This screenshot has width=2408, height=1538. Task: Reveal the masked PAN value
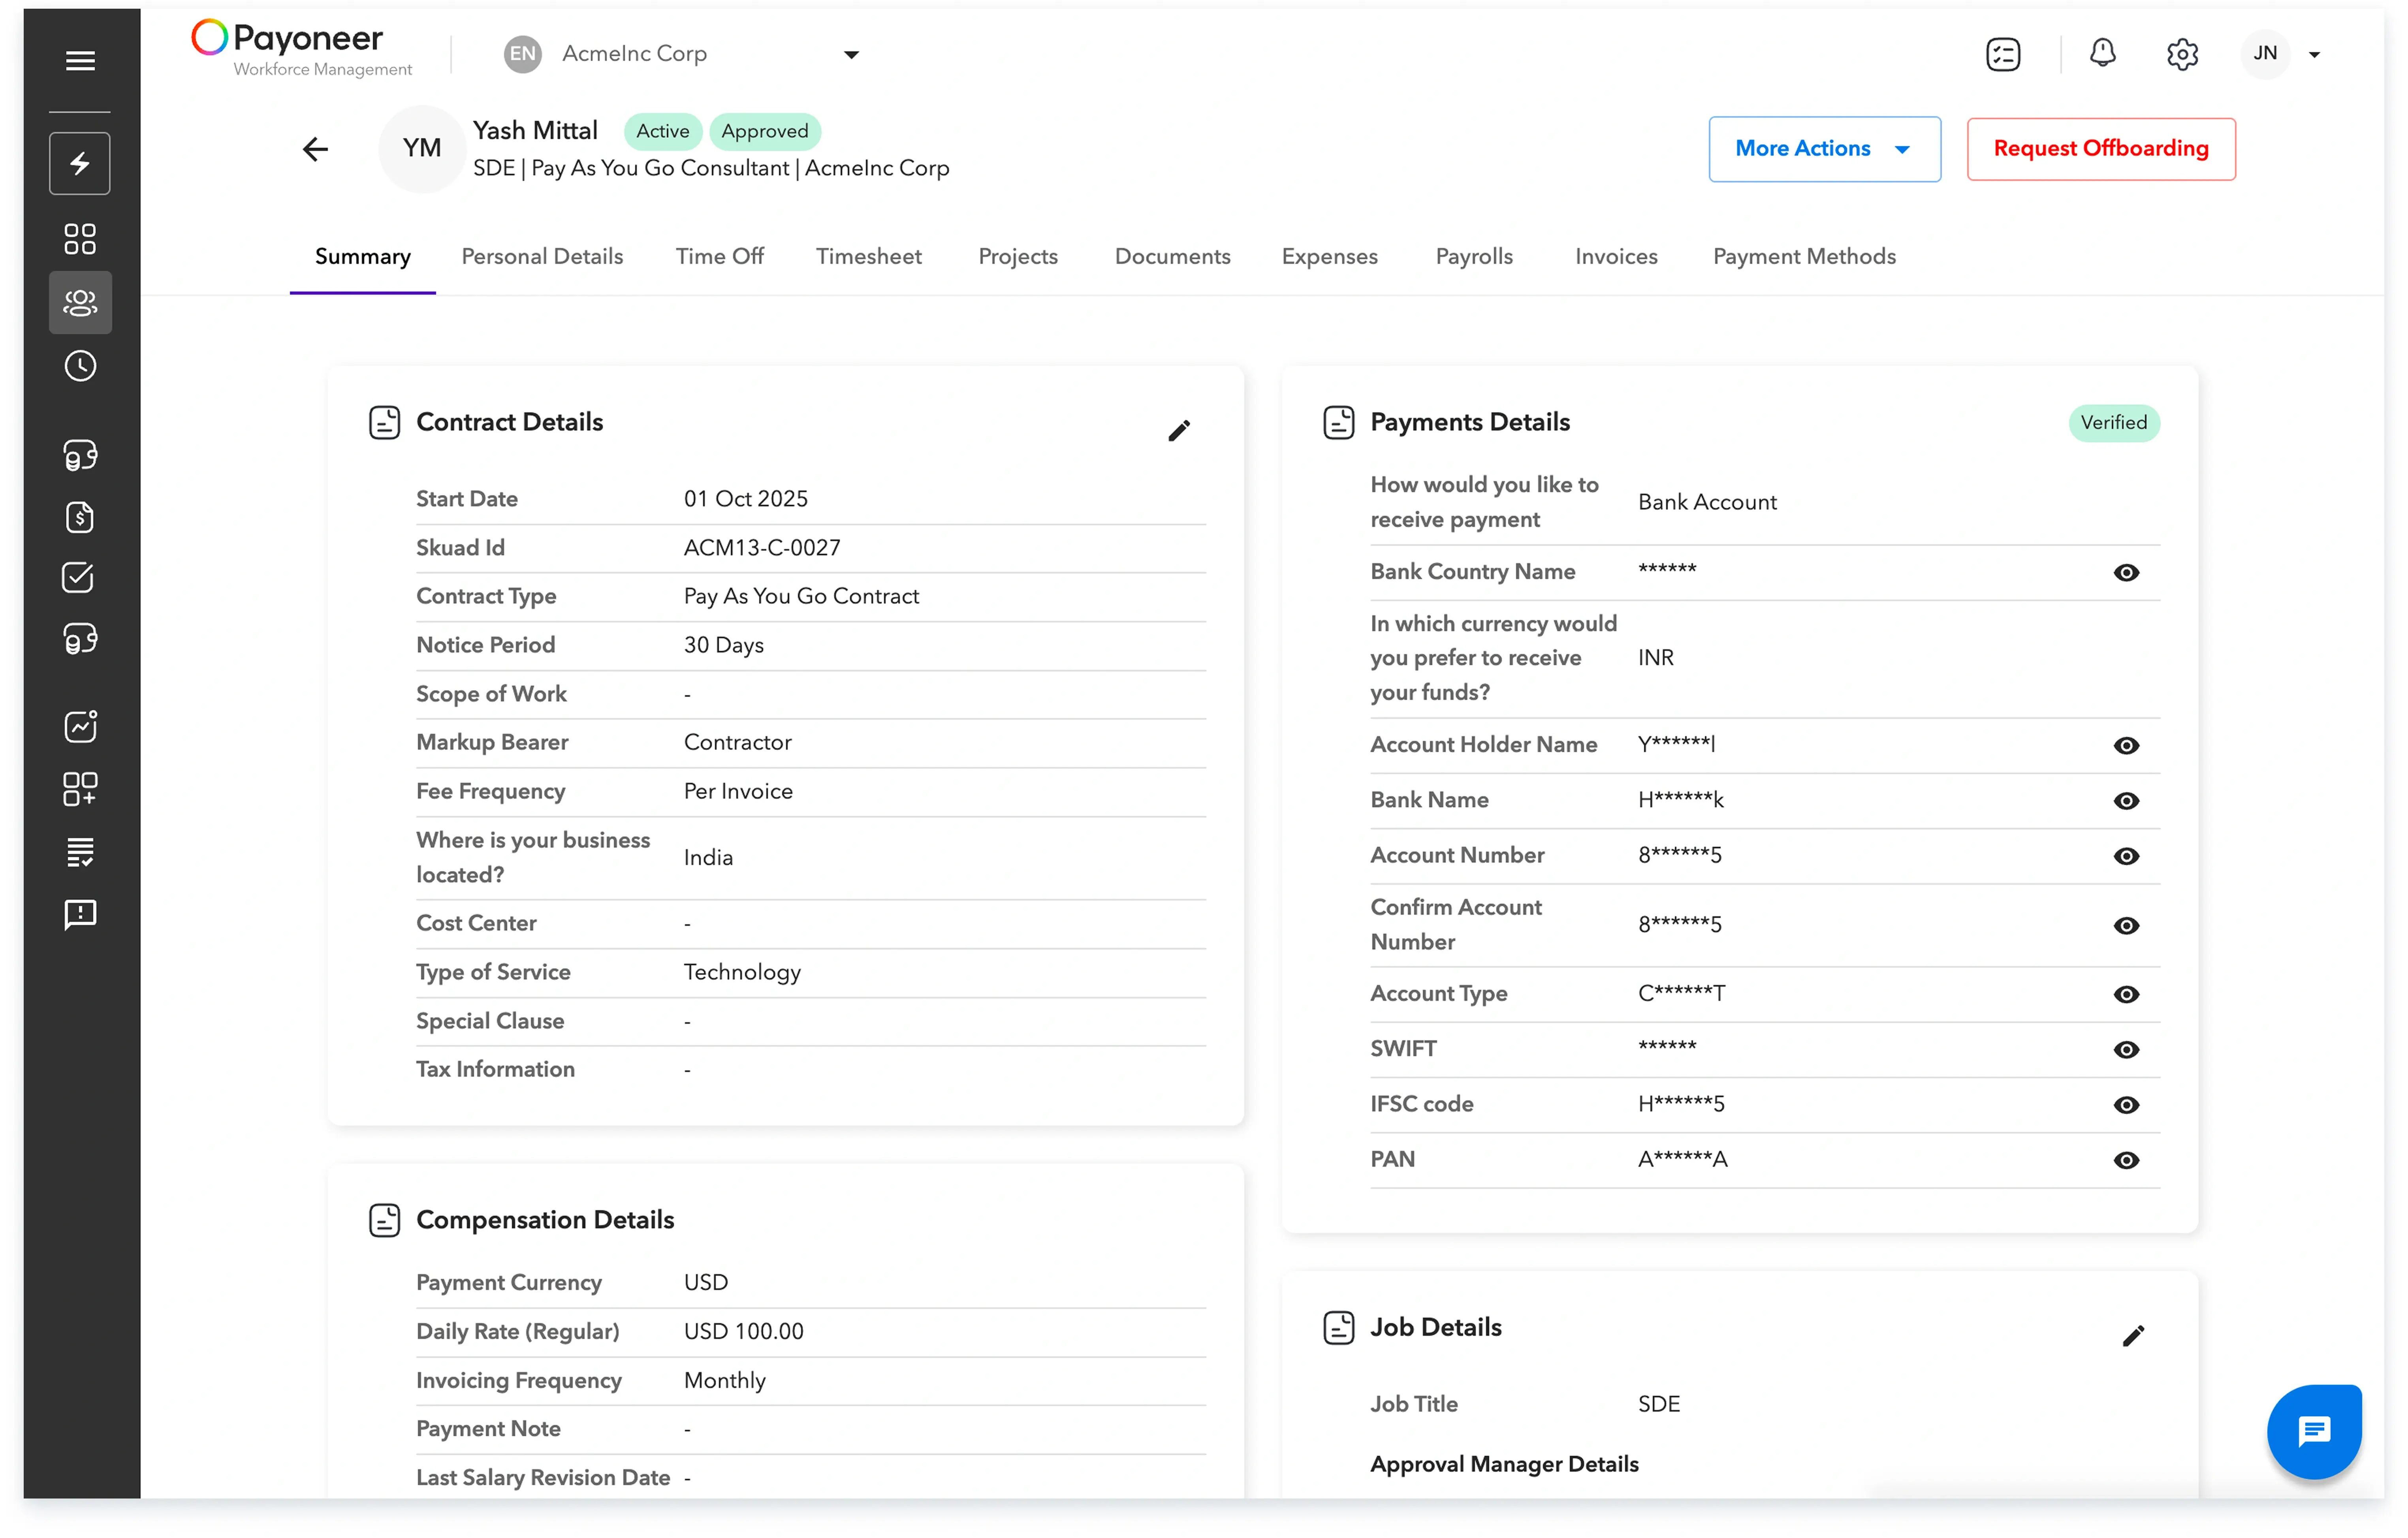coord(2127,1161)
